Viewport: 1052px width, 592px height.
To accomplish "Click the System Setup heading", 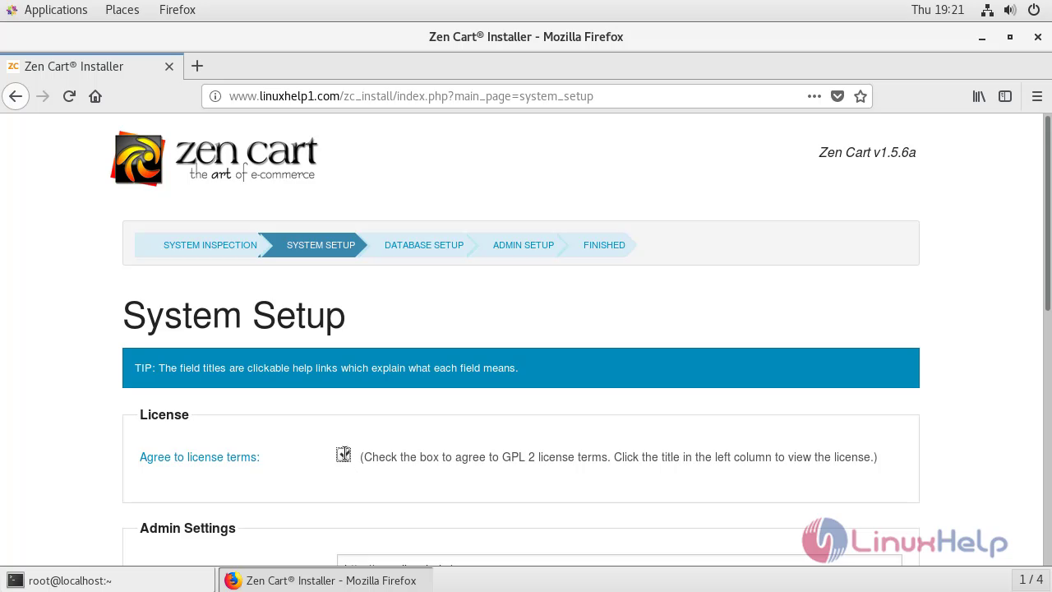I will (x=233, y=316).
